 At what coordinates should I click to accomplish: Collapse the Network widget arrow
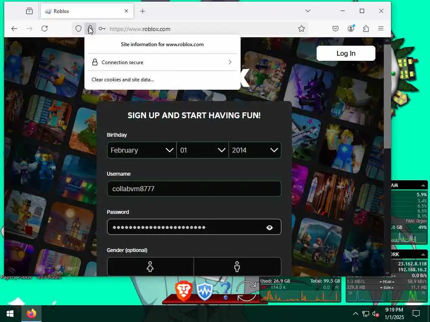[x=423, y=254]
